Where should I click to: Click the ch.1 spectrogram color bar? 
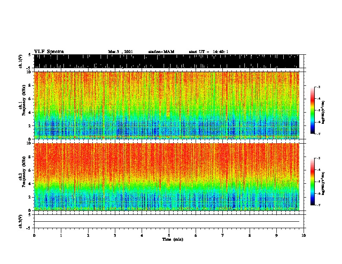[x=312, y=110]
